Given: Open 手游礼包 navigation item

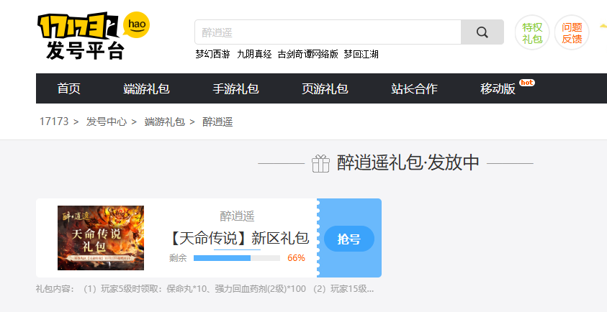Looking at the screenshot, I should point(235,88).
